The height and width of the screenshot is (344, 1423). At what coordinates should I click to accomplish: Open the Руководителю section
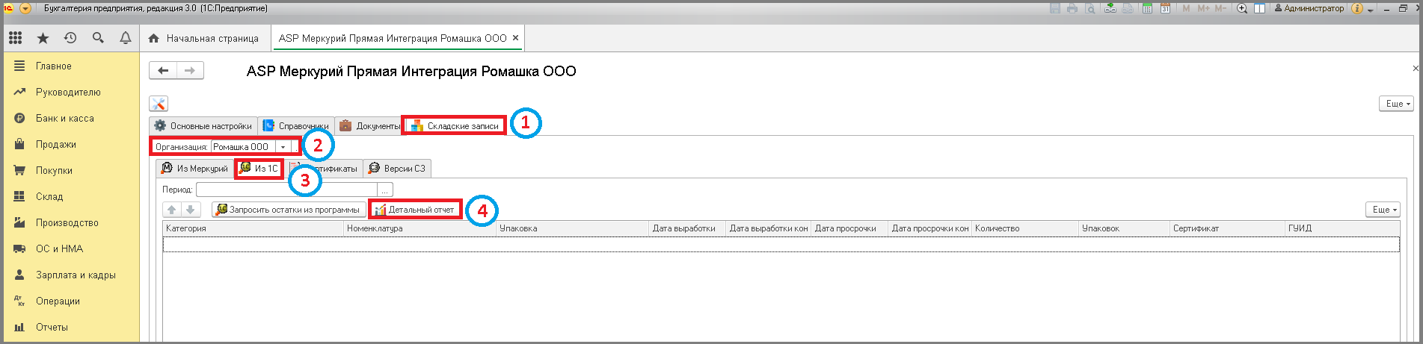point(68,93)
